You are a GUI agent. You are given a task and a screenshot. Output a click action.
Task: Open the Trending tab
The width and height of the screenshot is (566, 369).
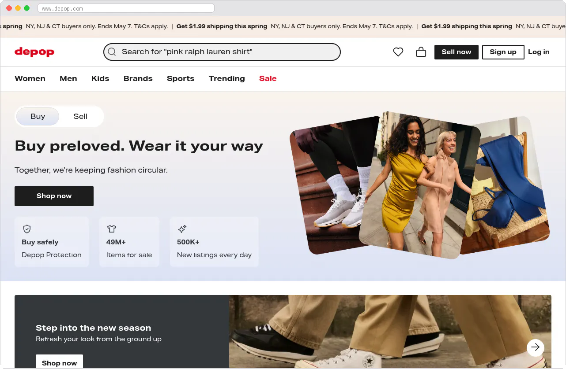[226, 78]
